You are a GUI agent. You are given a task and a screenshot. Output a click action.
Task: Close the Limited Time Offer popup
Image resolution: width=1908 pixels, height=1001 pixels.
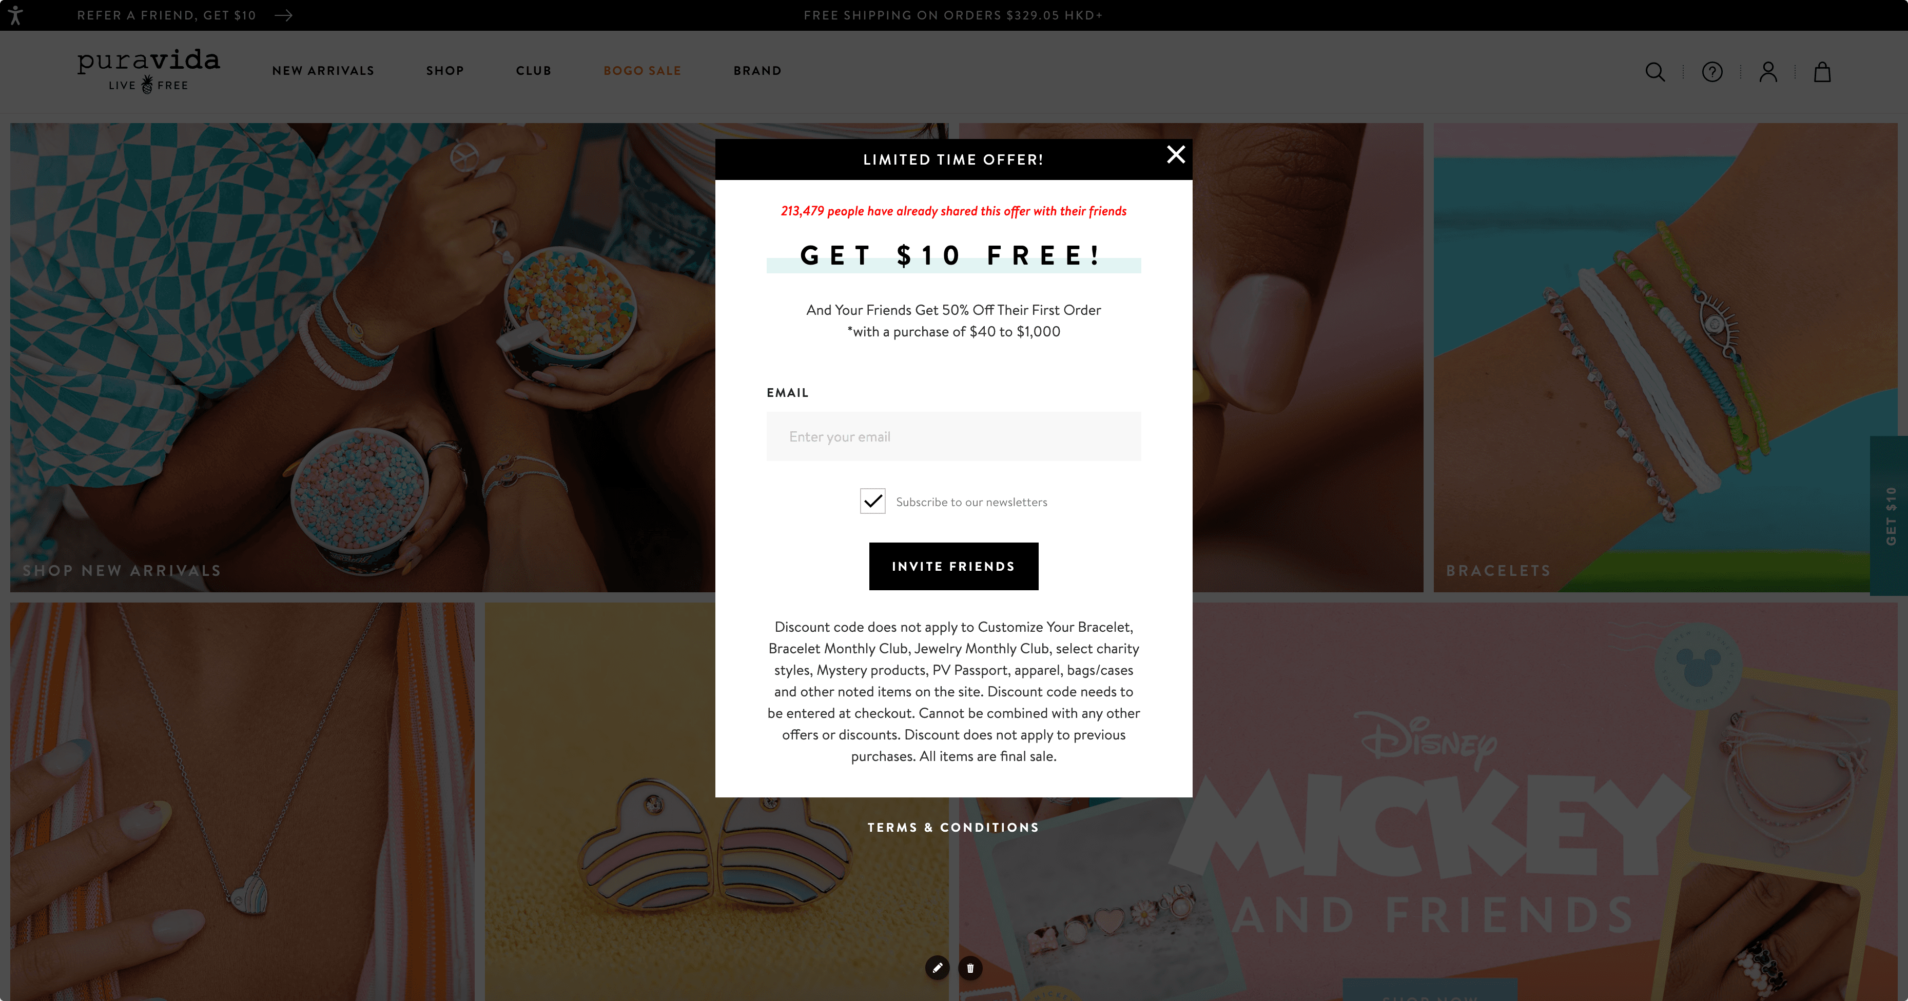point(1176,154)
